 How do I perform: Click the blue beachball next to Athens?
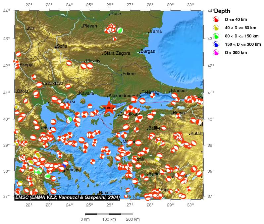coord(64,166)
